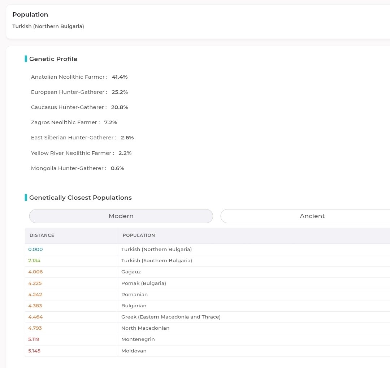Select the Turkish (Northern Bulgaria) table row
Viewport: 390px width, 368px height.
[207, 249]
